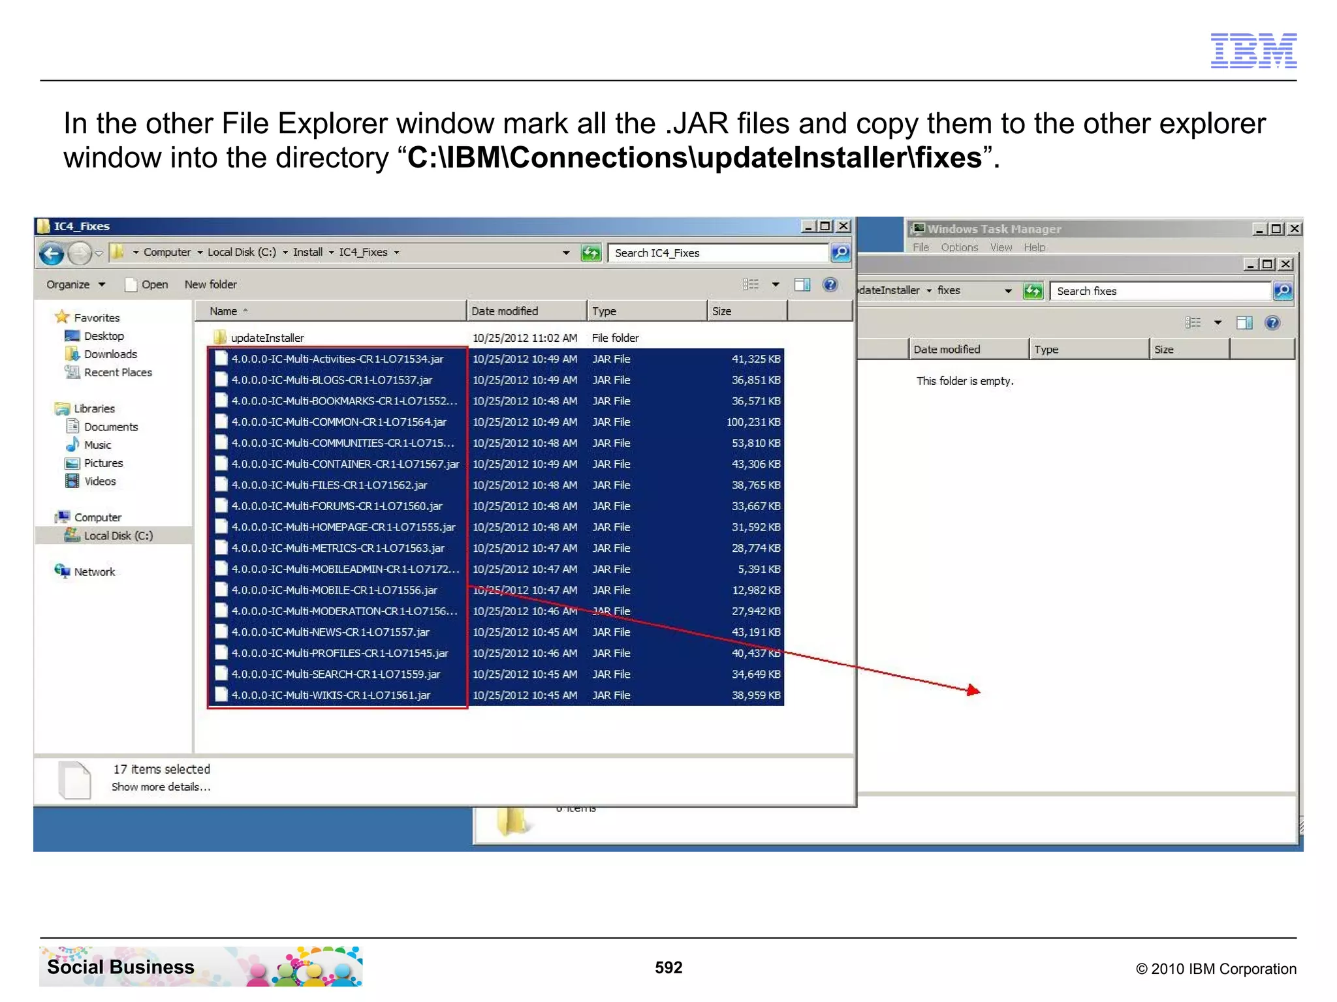The image size is (1337, 1002).
Task: Open the change view icon in fixes window
Action: (1193, 323)
